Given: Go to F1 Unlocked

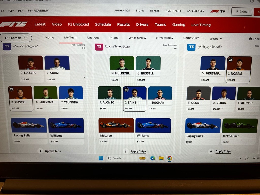Looking at the screenshot, I should pyautogui.click(x=78, y=24).
